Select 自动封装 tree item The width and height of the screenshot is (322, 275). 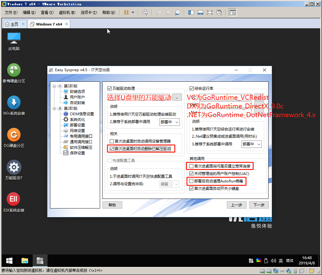[77, 103]
